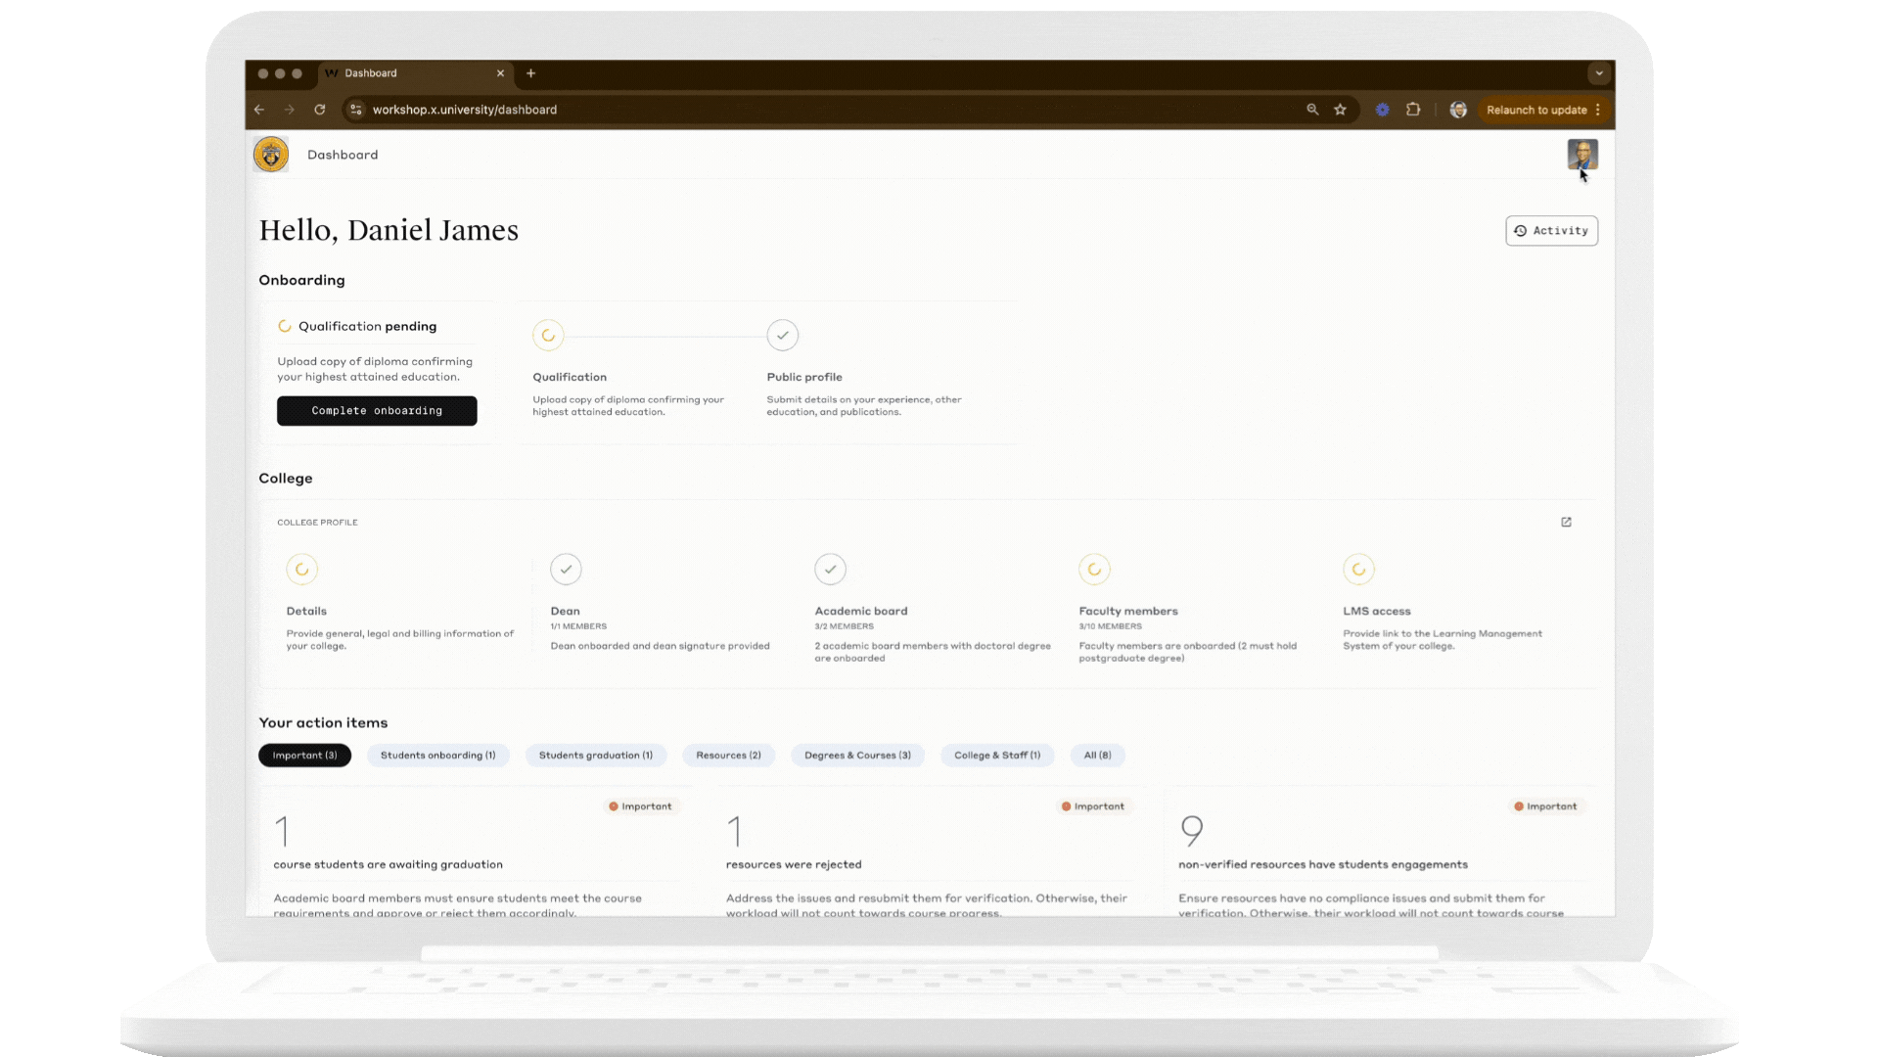This screenshot has width=1879, height=1057.
Task: Click the Public profile completed checkmark
Action: click(782, 335)
